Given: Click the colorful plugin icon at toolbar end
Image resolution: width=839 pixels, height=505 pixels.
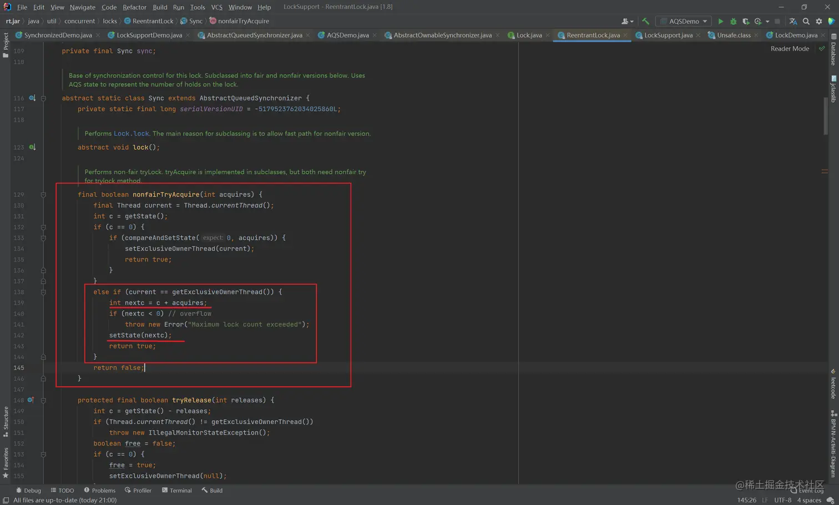Looking at the screenshot, I should 831,21.
